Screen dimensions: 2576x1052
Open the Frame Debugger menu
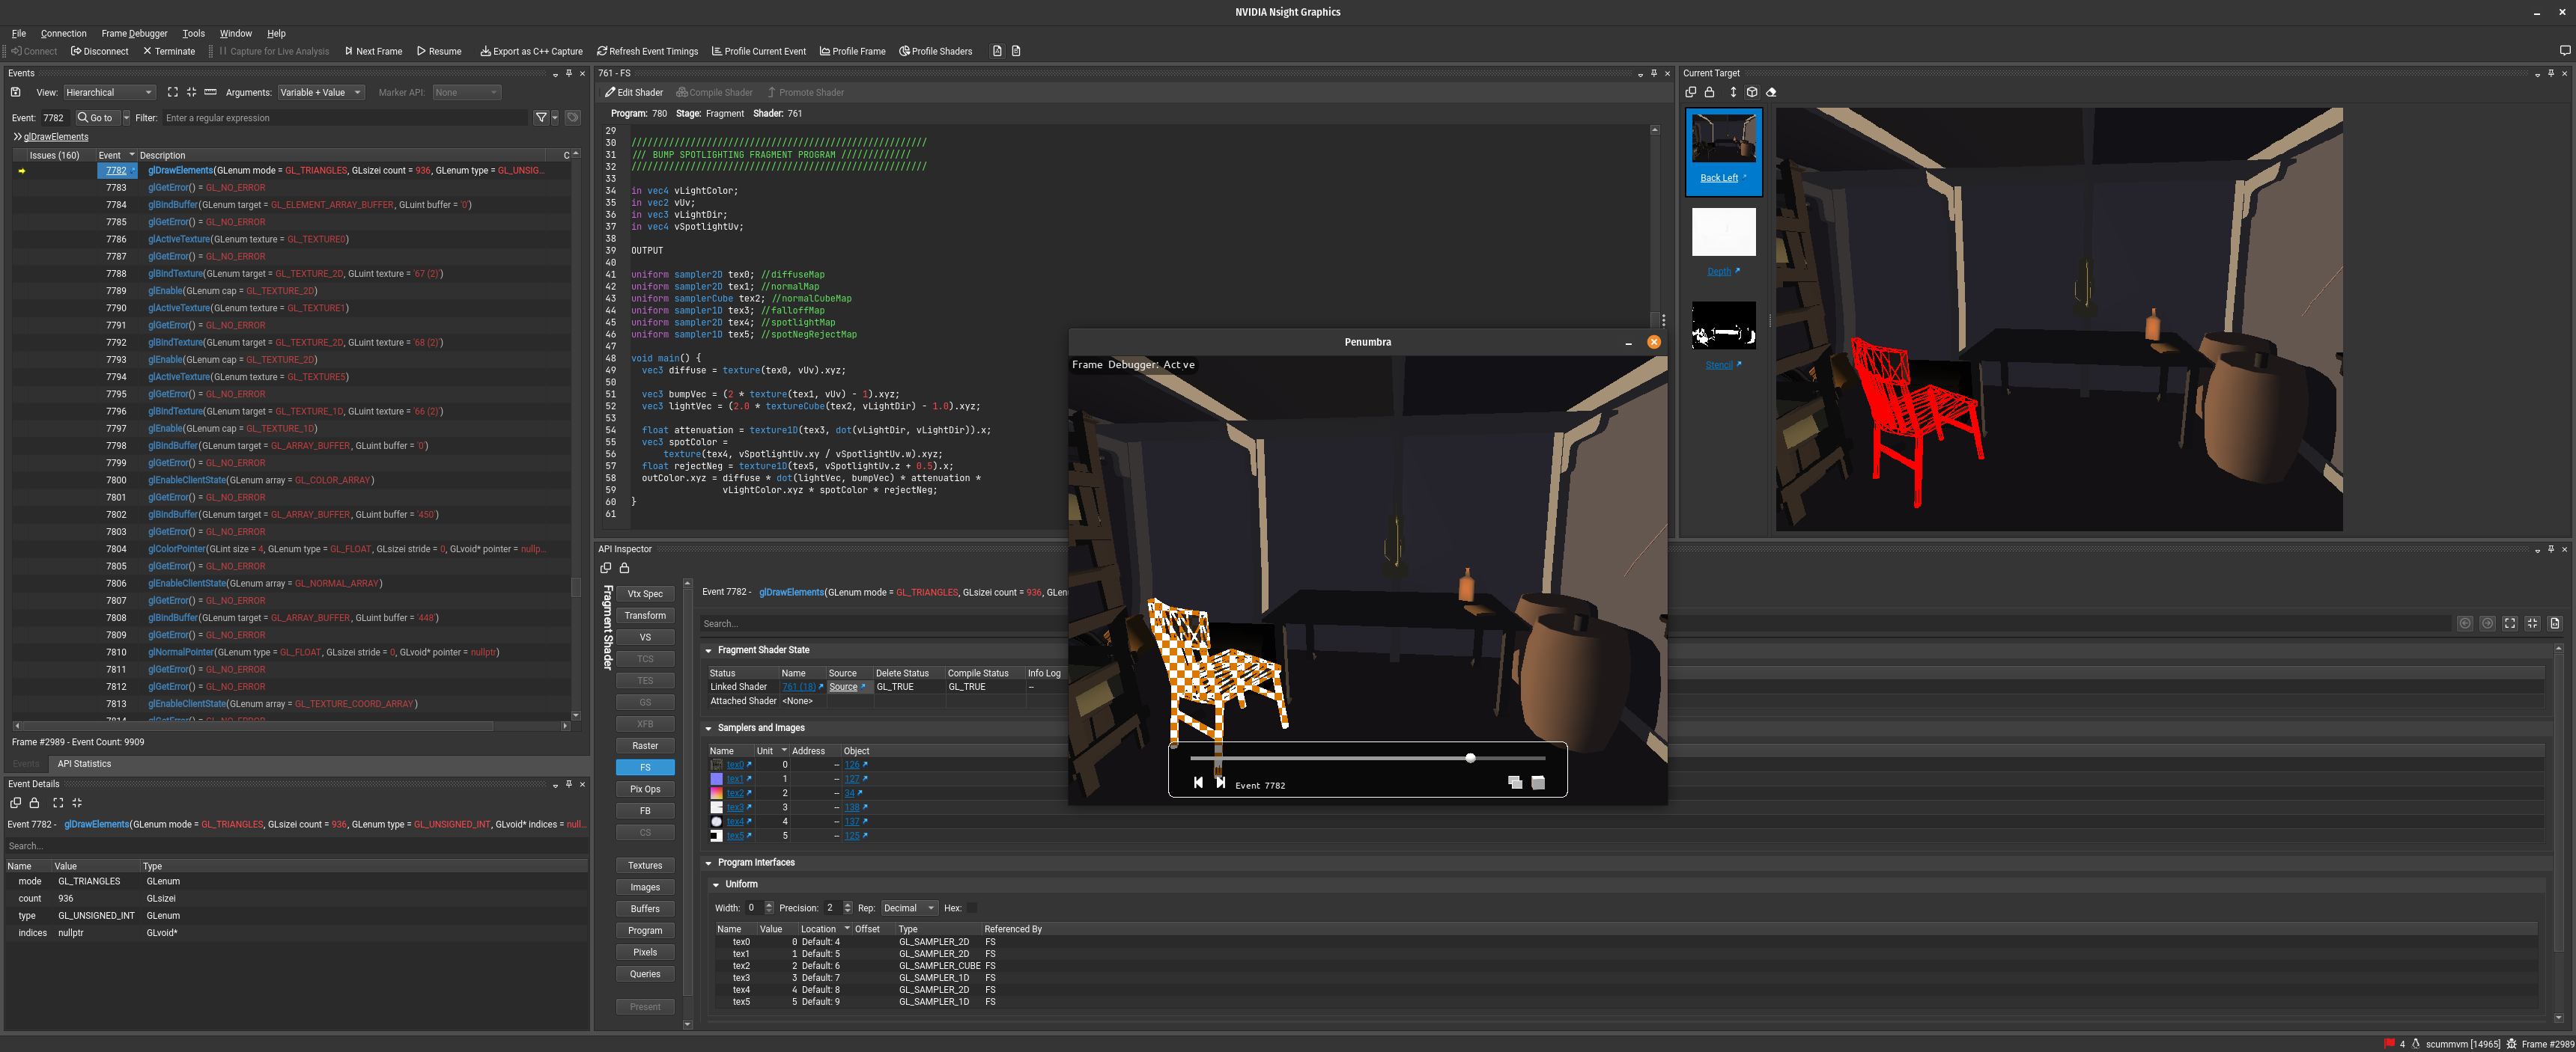pos(134,33)
